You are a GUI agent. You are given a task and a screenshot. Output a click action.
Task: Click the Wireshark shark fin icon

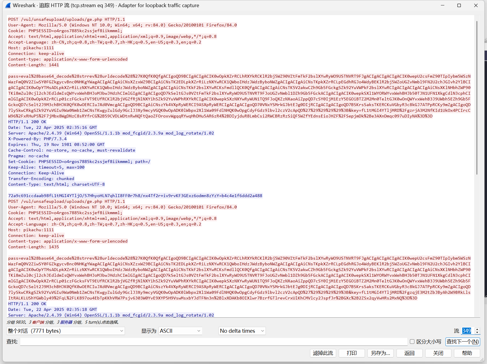[x=8, y=5]
